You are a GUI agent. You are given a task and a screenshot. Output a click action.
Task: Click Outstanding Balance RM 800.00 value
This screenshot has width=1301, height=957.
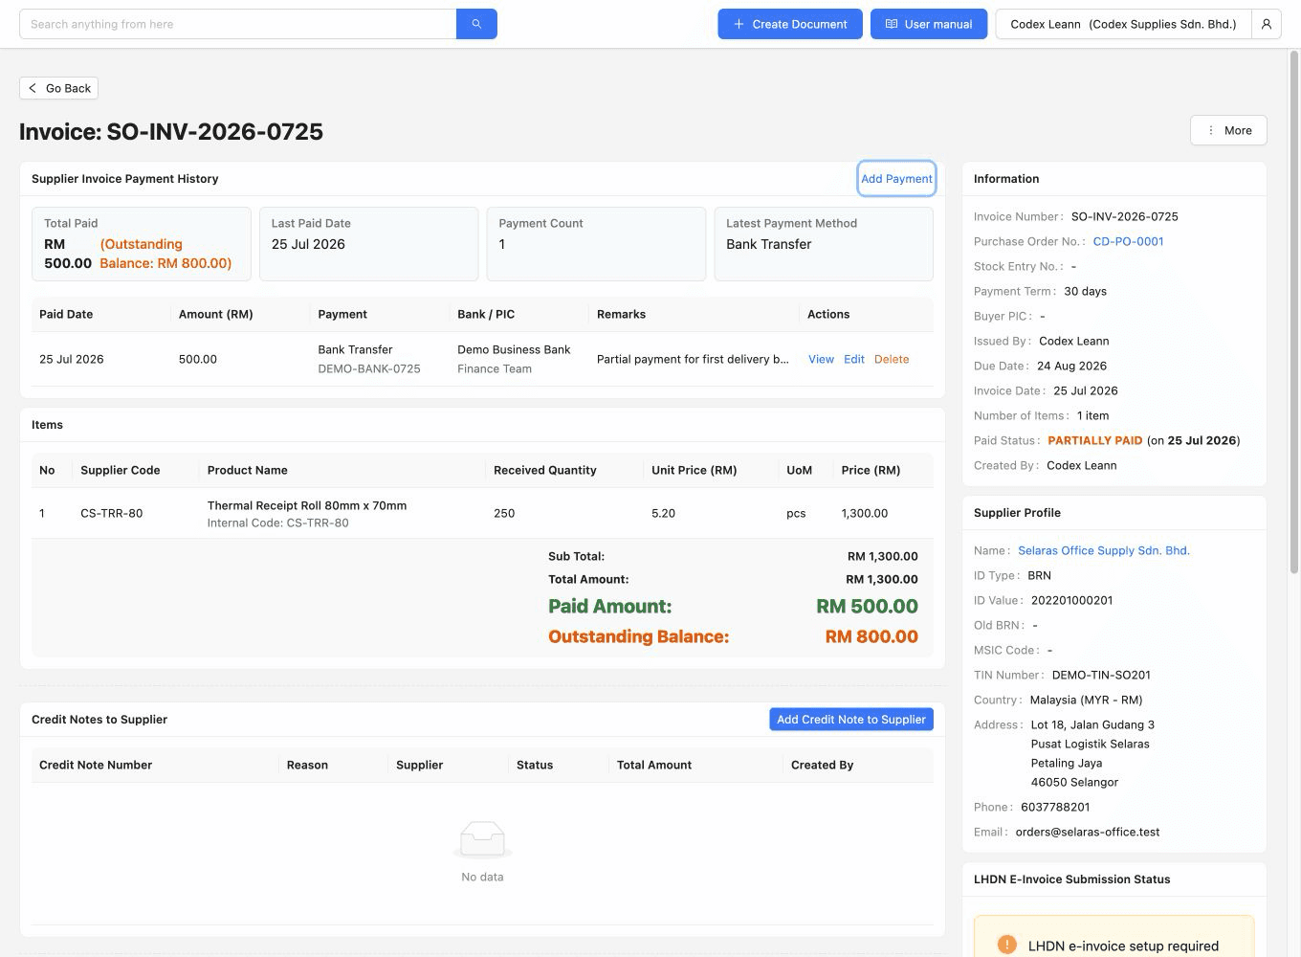point(871,636)
